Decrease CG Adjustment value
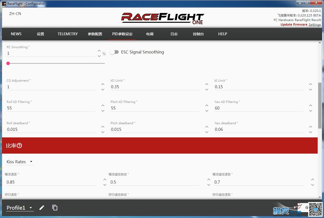 coord(103,89)
